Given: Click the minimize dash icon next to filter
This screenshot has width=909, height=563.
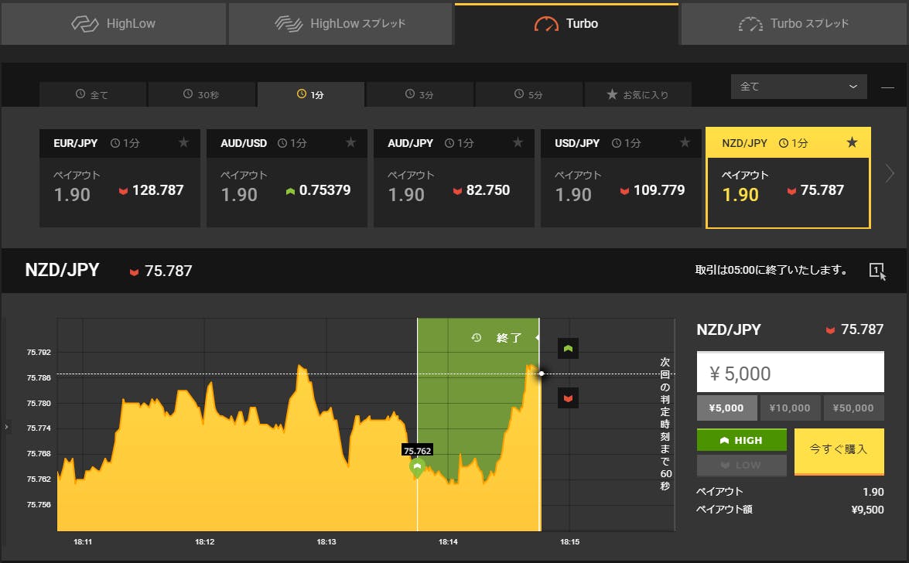Looking at the screenshot, I should click(x=887, y=87).
